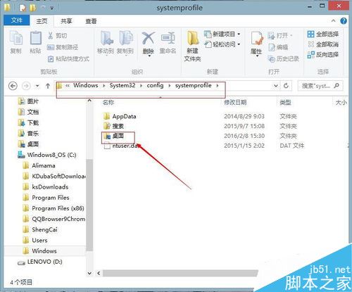
Task: Expand the address bar history dropdown
Action: tap(276, 86)
